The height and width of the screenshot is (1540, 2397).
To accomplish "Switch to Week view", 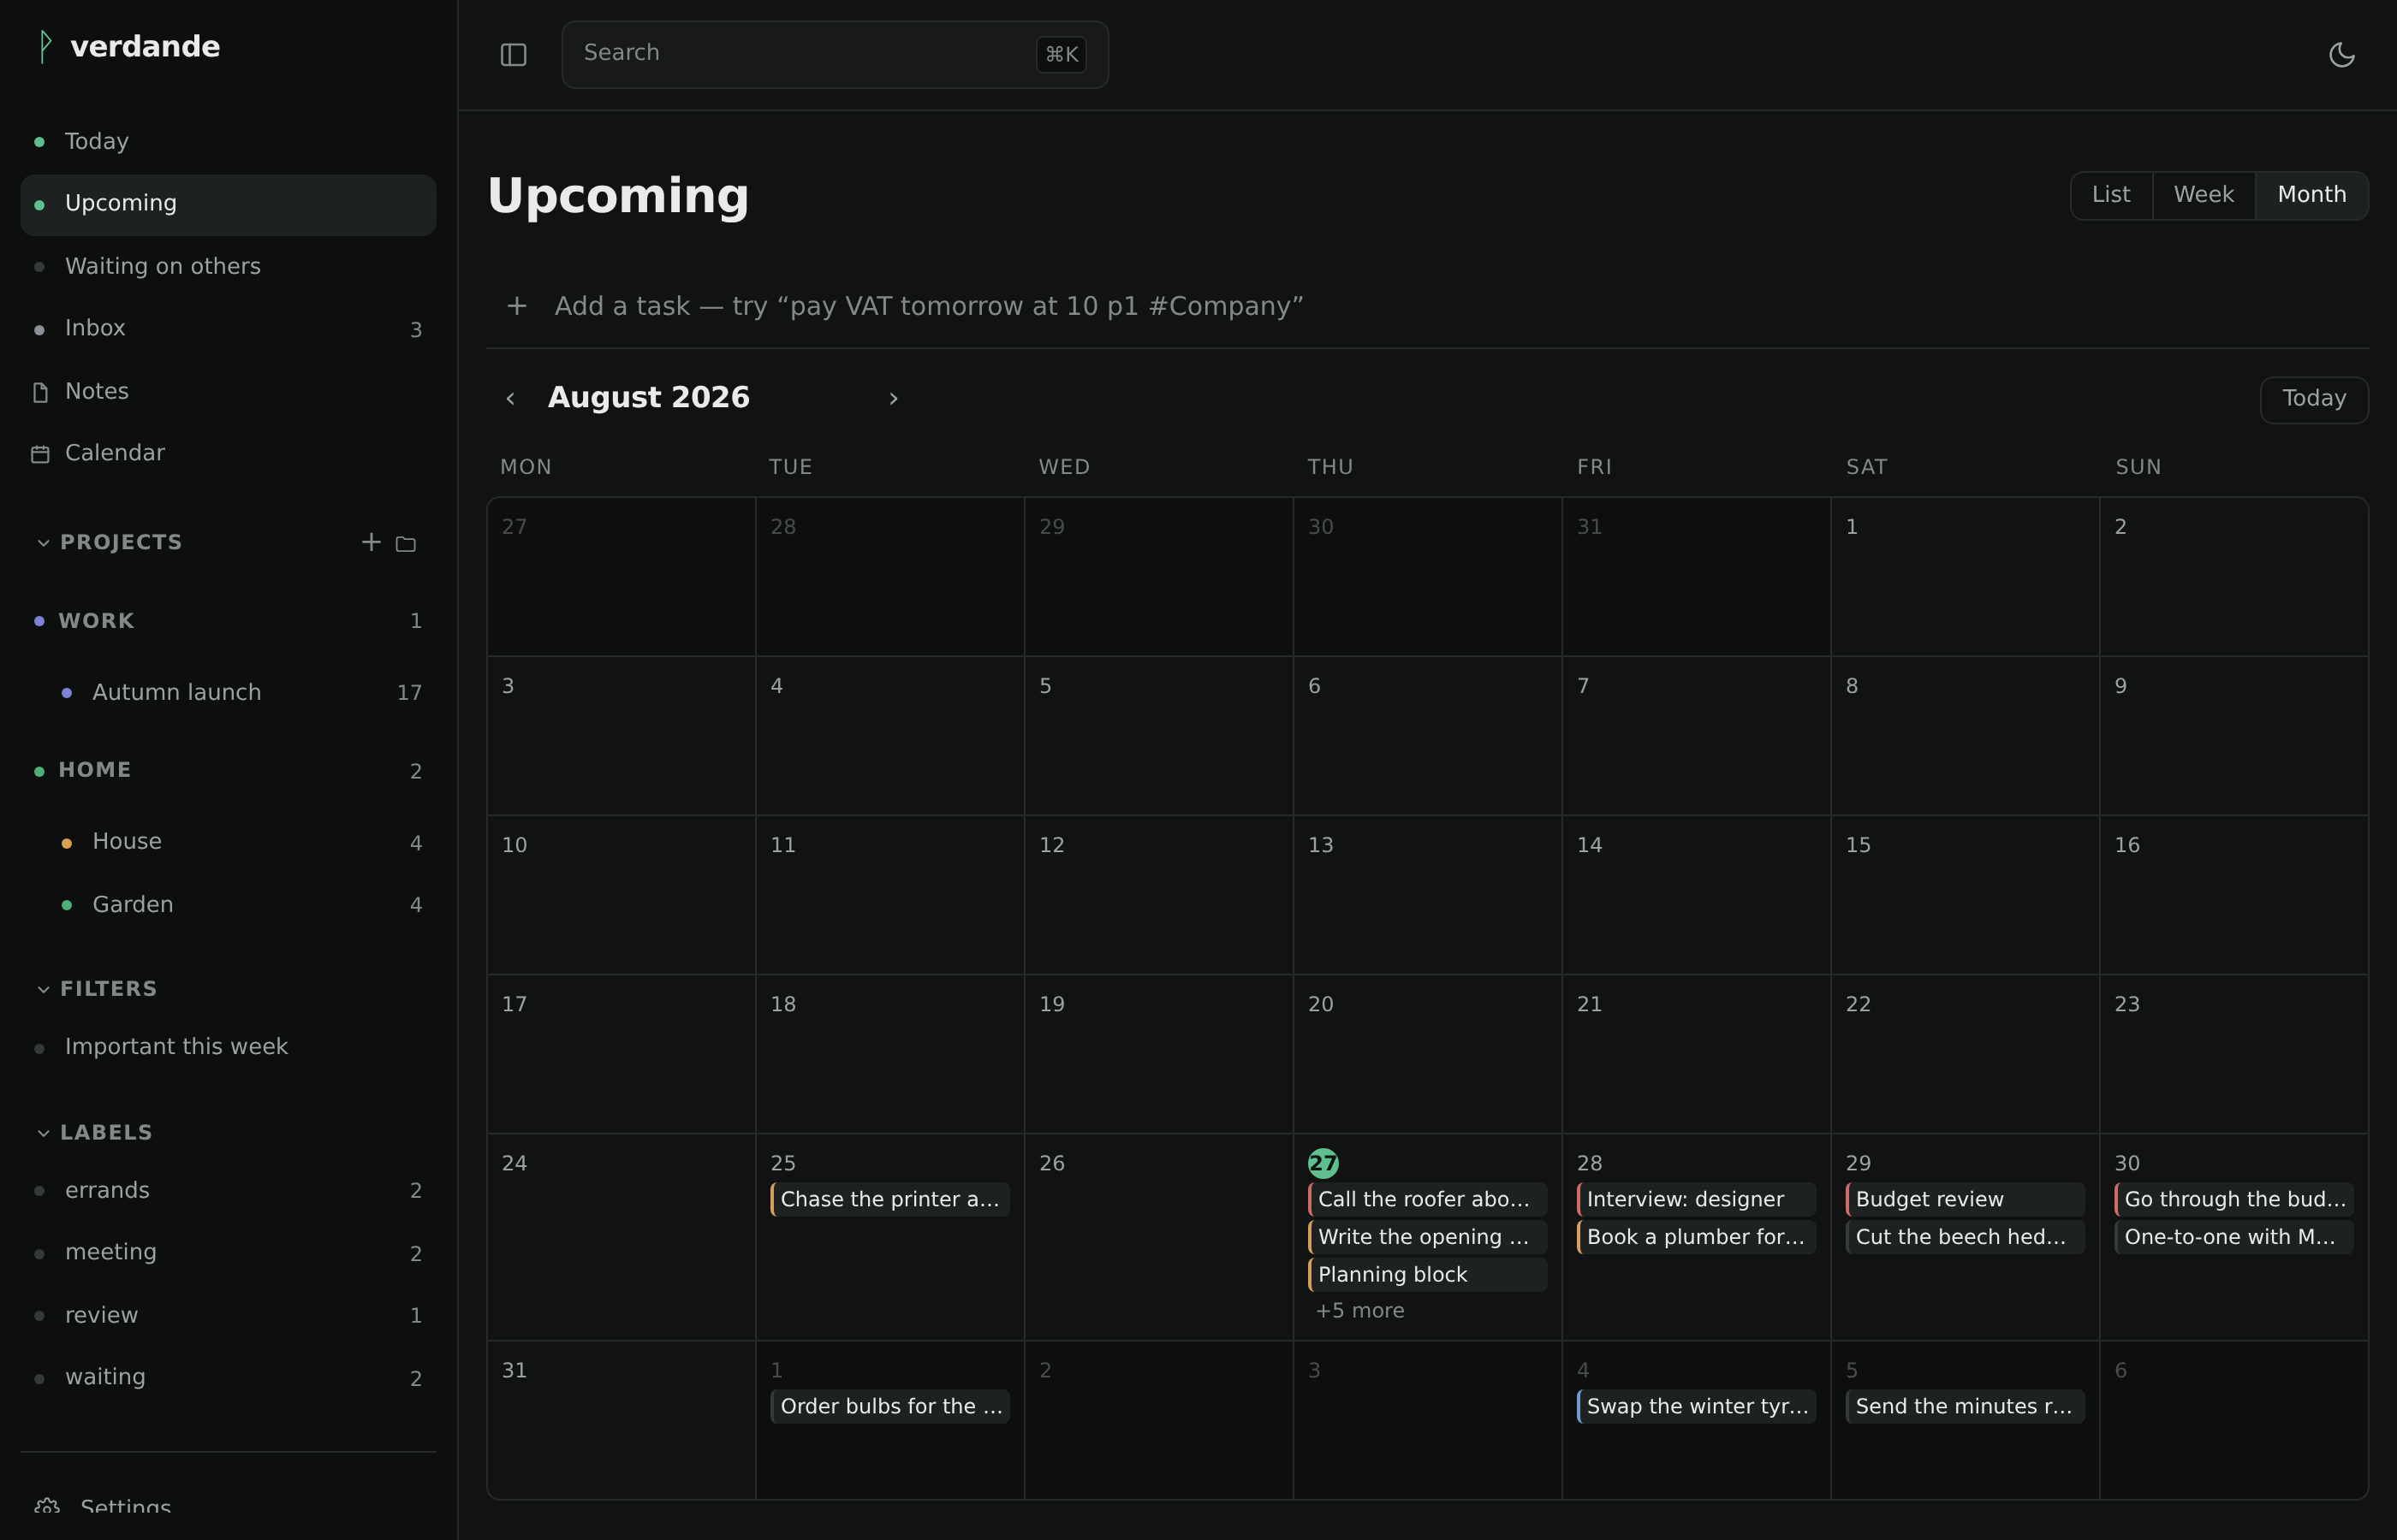I will (2204, 195).
